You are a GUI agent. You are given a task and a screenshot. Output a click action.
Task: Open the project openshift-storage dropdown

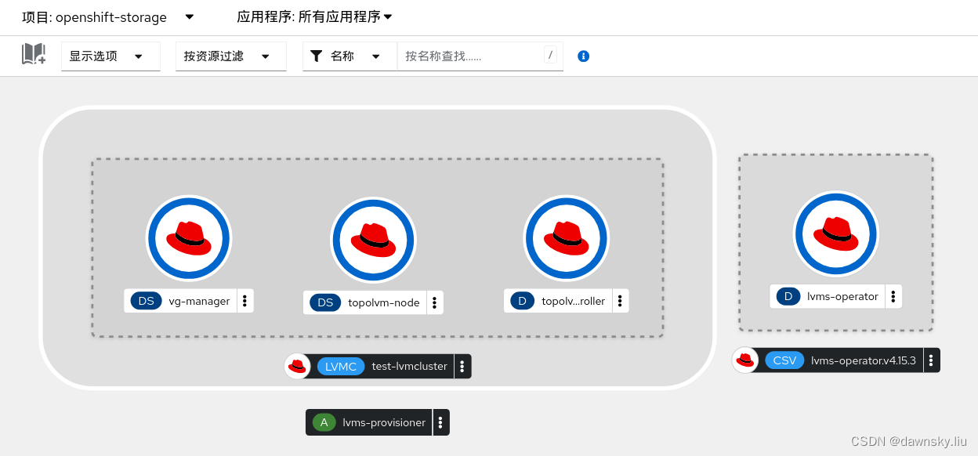tap(108, 16)
